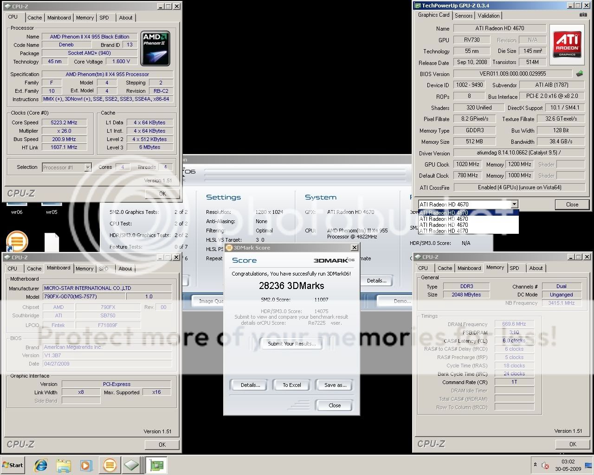The width and height of the screenshot is (594, 475).
Task: Open Windows Media Player from taskbar
Action: point(86,465)
